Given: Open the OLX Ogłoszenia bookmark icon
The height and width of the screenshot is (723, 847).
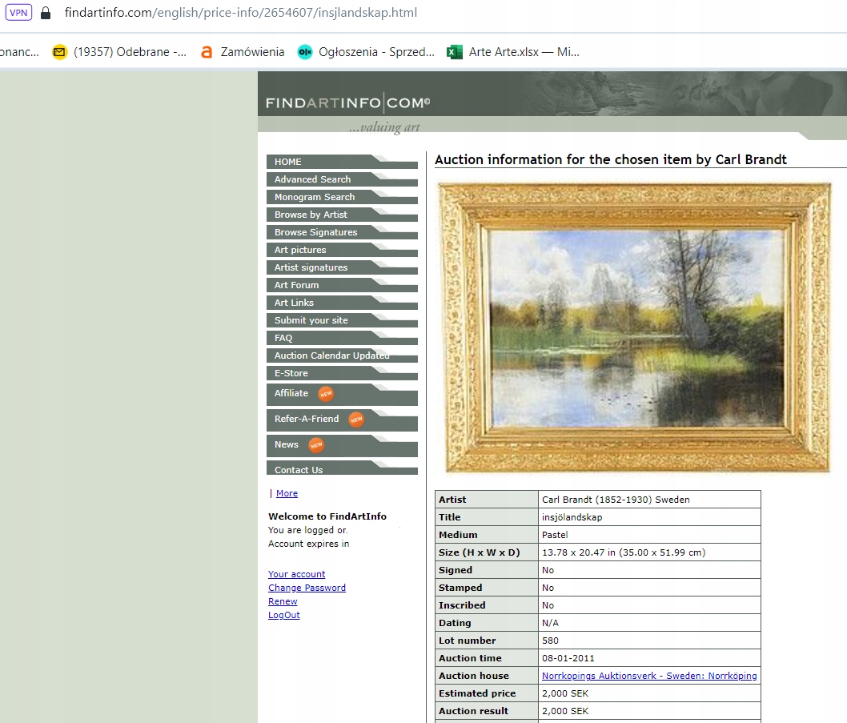Looking at the screenshot, I should (x=305, y=52).
